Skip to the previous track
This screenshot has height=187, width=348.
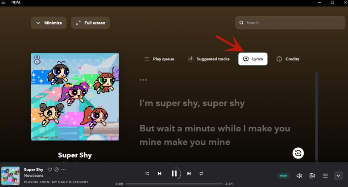click(x=160, y=174)
